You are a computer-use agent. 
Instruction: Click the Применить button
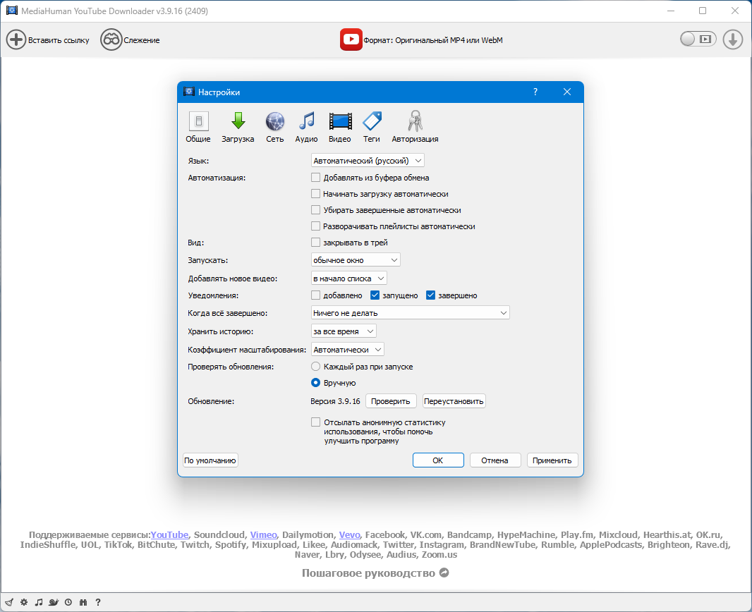552,460
